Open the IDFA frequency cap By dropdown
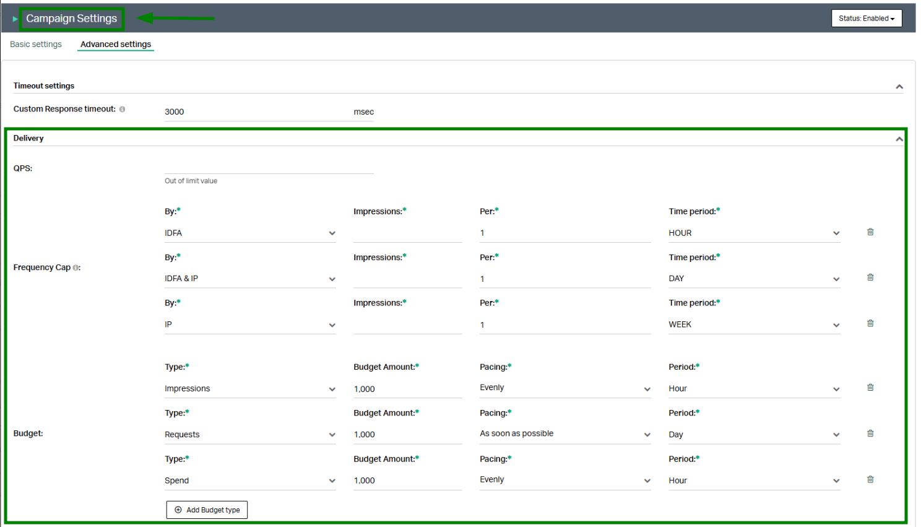The width and height of the screenshot is (921, 527). (x=249, y=233)
